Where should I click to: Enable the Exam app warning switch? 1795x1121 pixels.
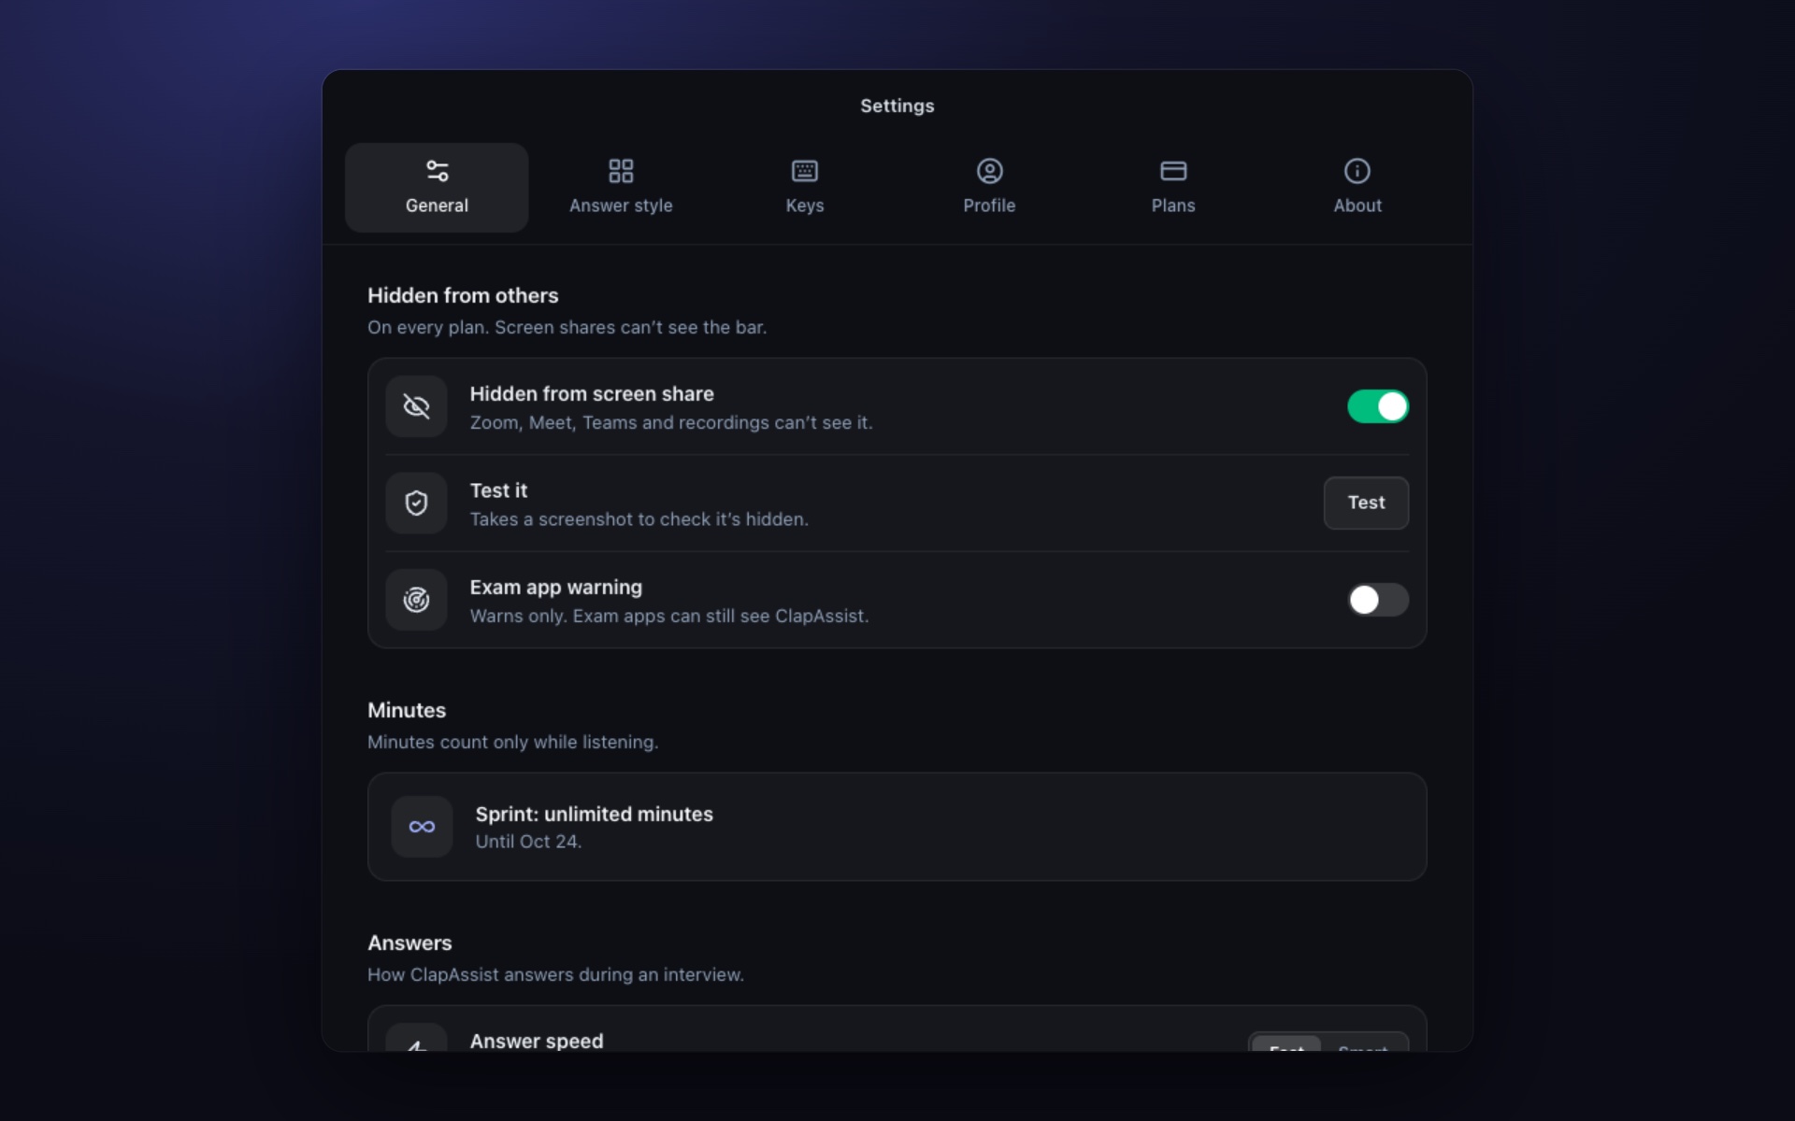(1377, 600)
